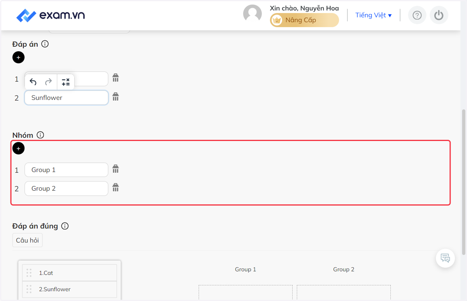Delete Group 2 with its trash icon
This screenshot has height=301, width=467.
[x=116, y=187]
